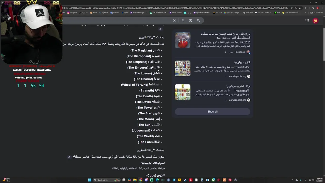Image resolution: width=325 pixels, height=183 pixels.
Task: Open the Translate bookmark
Action: point(115,13)
